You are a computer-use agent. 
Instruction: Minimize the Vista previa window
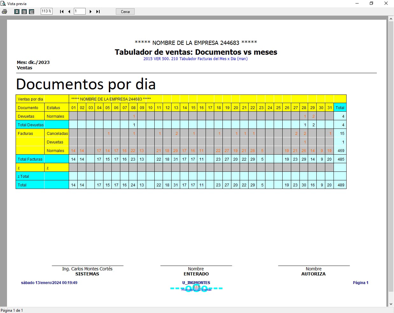click(x=357, y=3)
